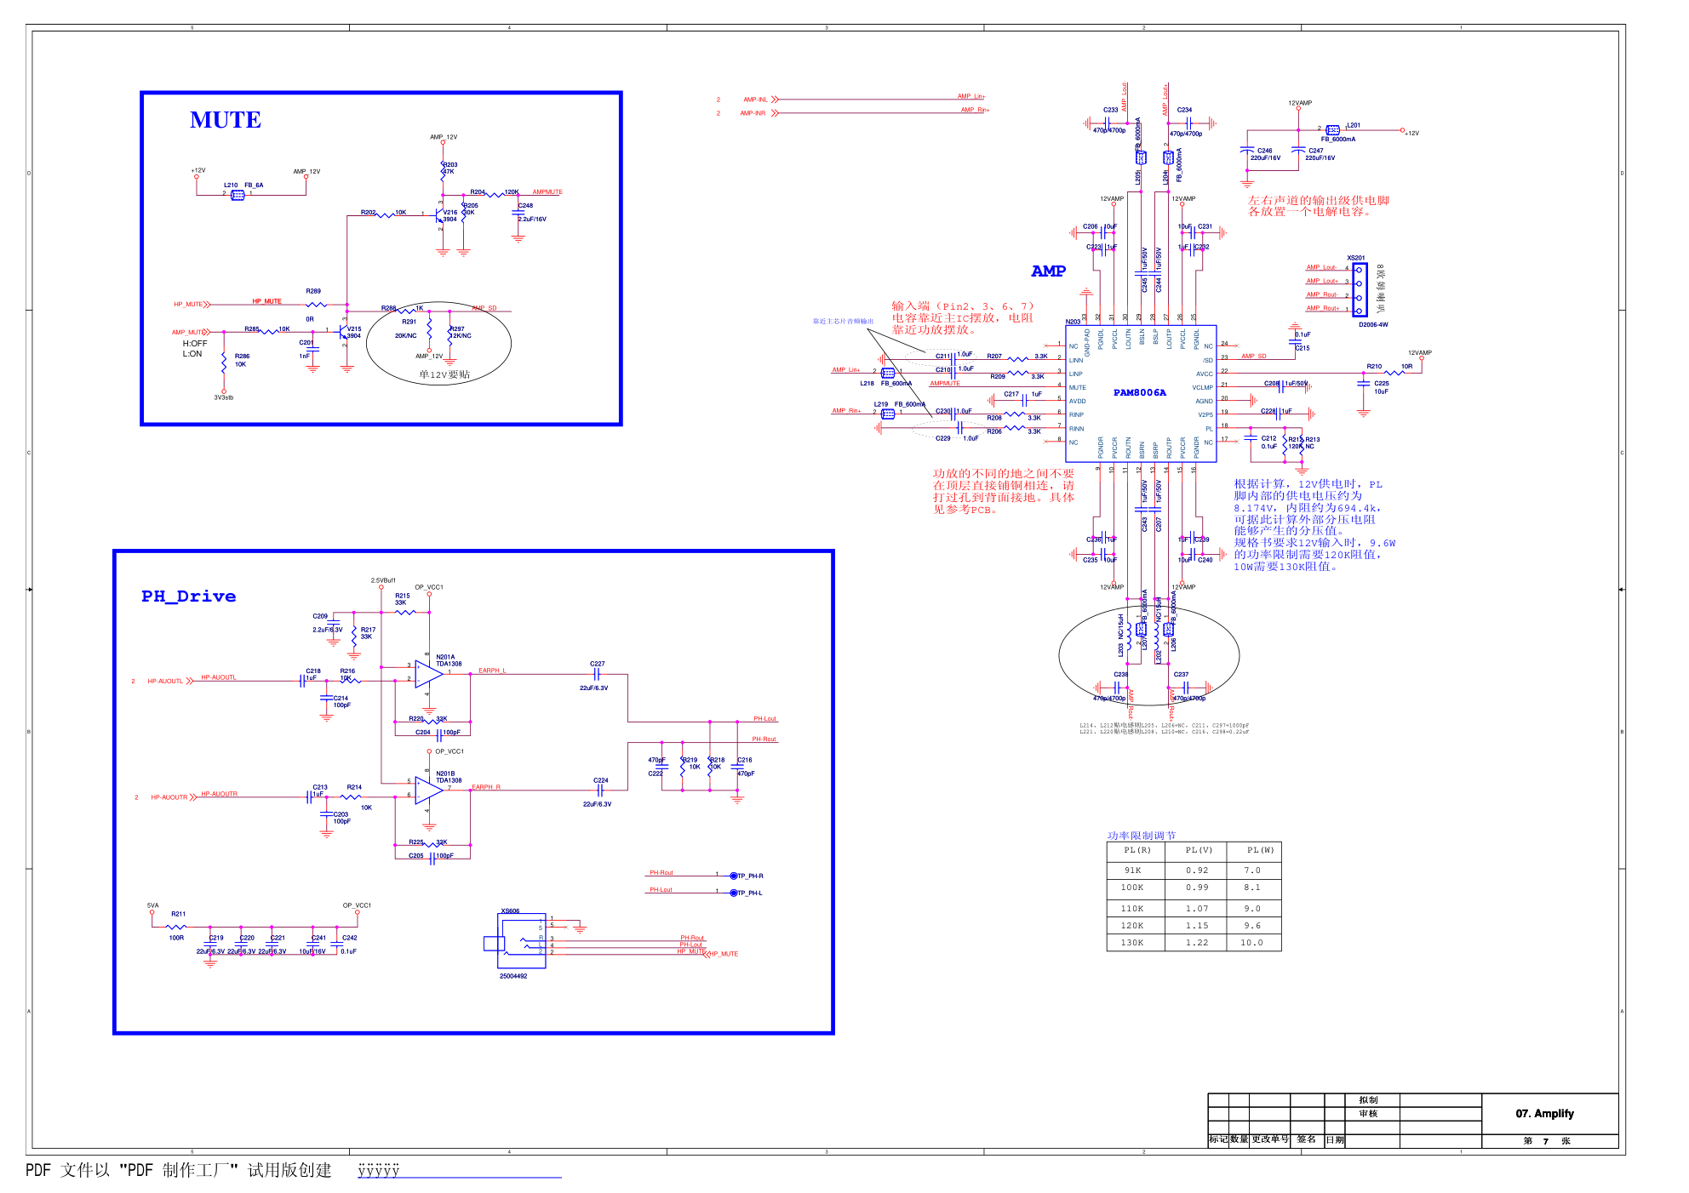This screenshot has height=1193, width=1689.
Task: Click the 日期 title block cell
Action: click(x=1335, y=1139)
